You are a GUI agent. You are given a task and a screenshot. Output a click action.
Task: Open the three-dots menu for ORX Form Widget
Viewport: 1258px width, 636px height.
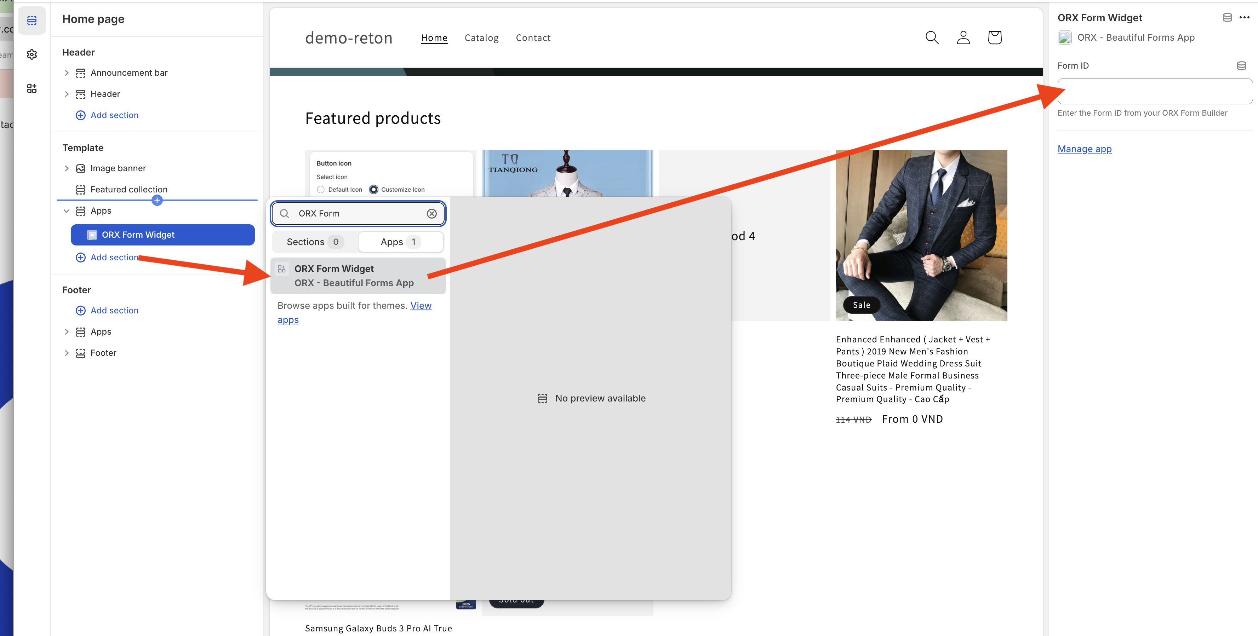click(1244, 18)
